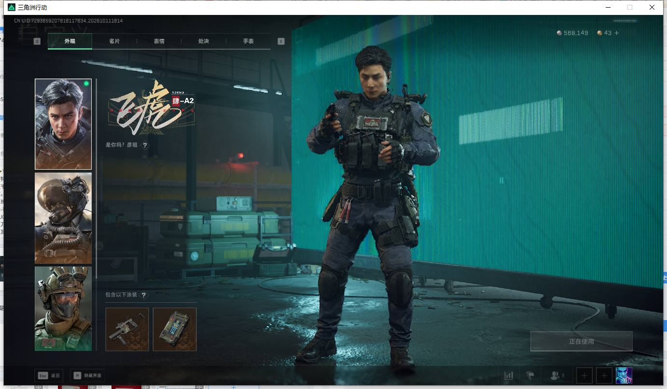The width and height of the screenshot is (667, 389).
Task: Open the player avatar in bottom bar
Action: point(624,376)
